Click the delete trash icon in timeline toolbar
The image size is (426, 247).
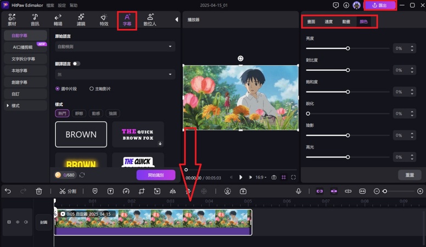click(39, 191)
